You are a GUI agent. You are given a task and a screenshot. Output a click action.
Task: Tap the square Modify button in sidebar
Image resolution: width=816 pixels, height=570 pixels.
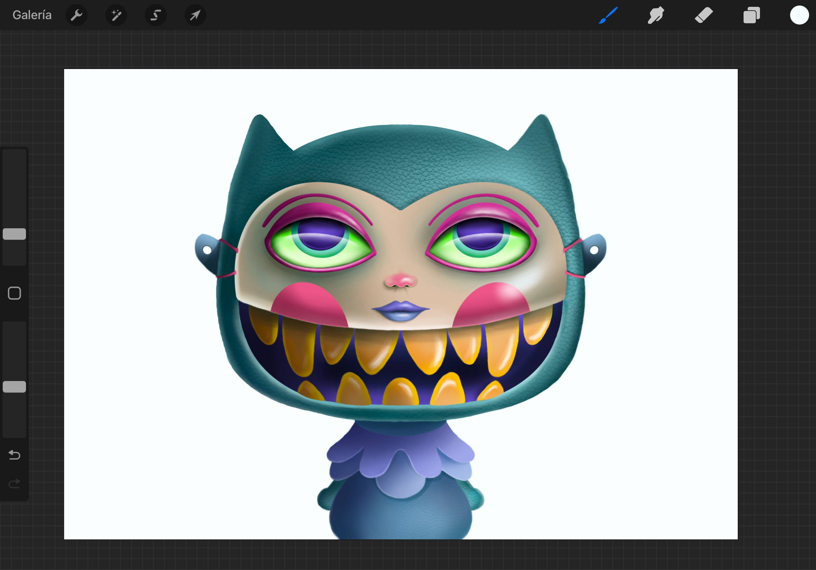[x=14, y=293]
